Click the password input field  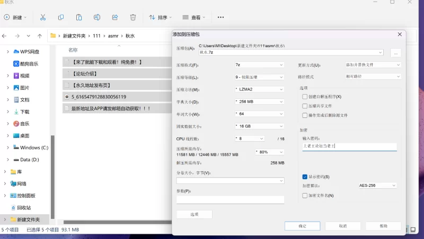pos(349,146)
